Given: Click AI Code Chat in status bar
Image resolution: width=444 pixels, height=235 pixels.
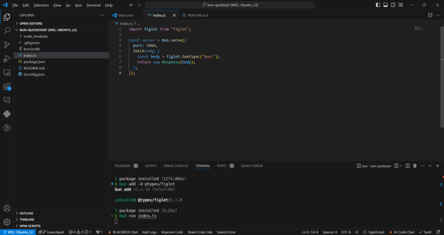Looking at the screenshot, I should pyautogui.click(x=402, y=232).
